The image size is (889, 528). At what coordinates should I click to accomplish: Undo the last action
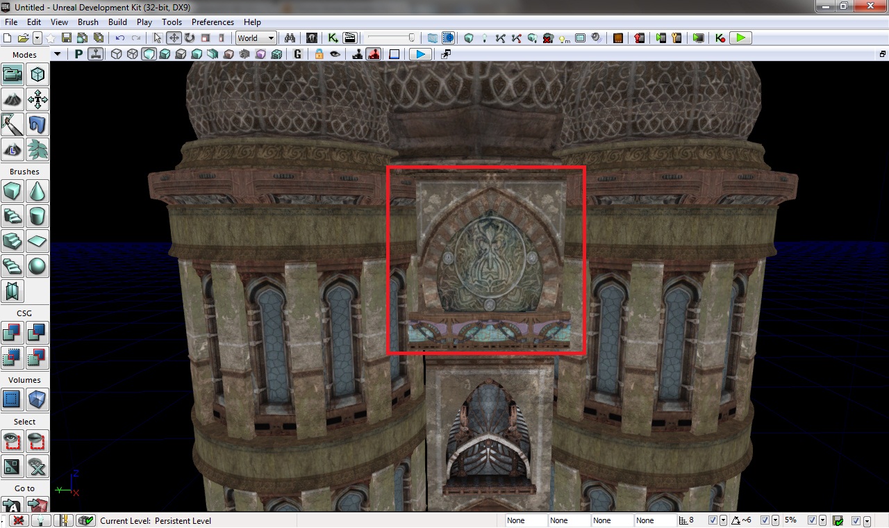pyautogui.click(x=120, y=38)
